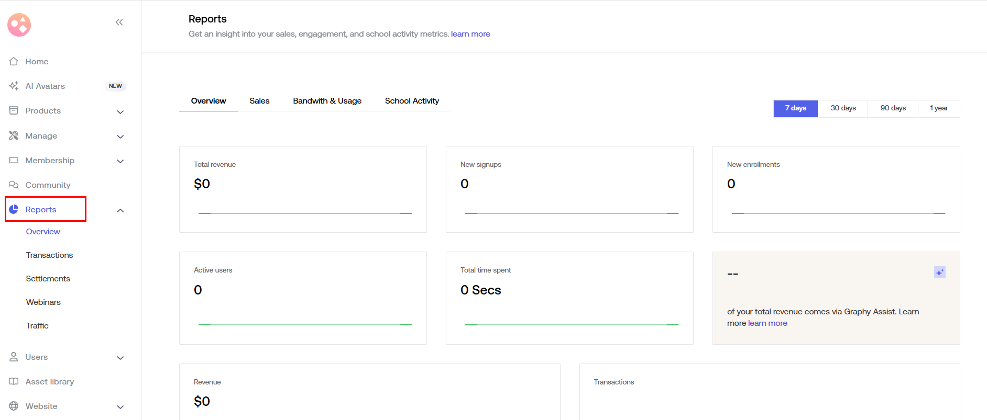
Task: Click the Community chat bubbles icon
Action: tap(14, 185)
